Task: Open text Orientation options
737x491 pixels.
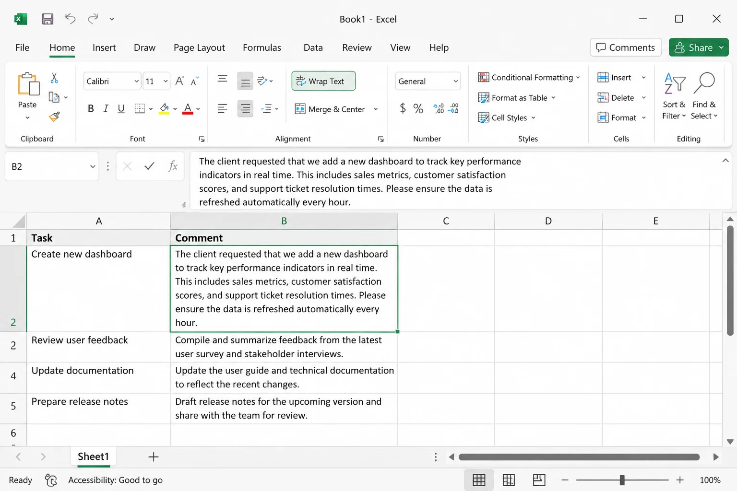Action: [265, 81]
